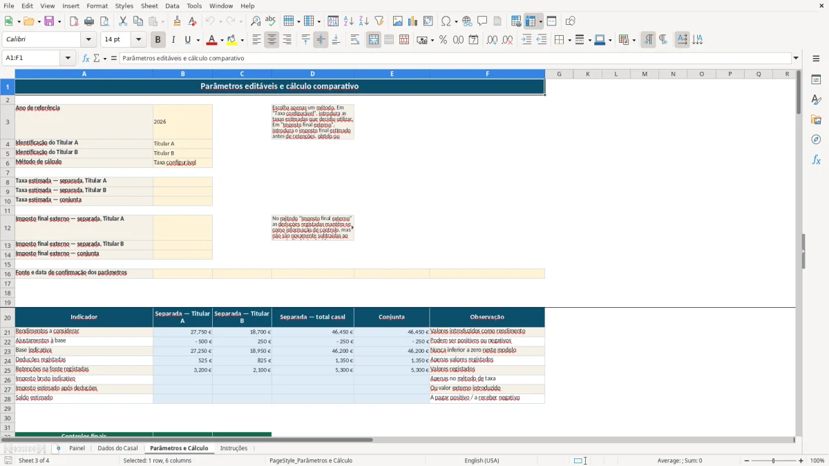Screen dimensions: 829x466
Task: Apply yellow background color swatch
Action: (232, 40)
